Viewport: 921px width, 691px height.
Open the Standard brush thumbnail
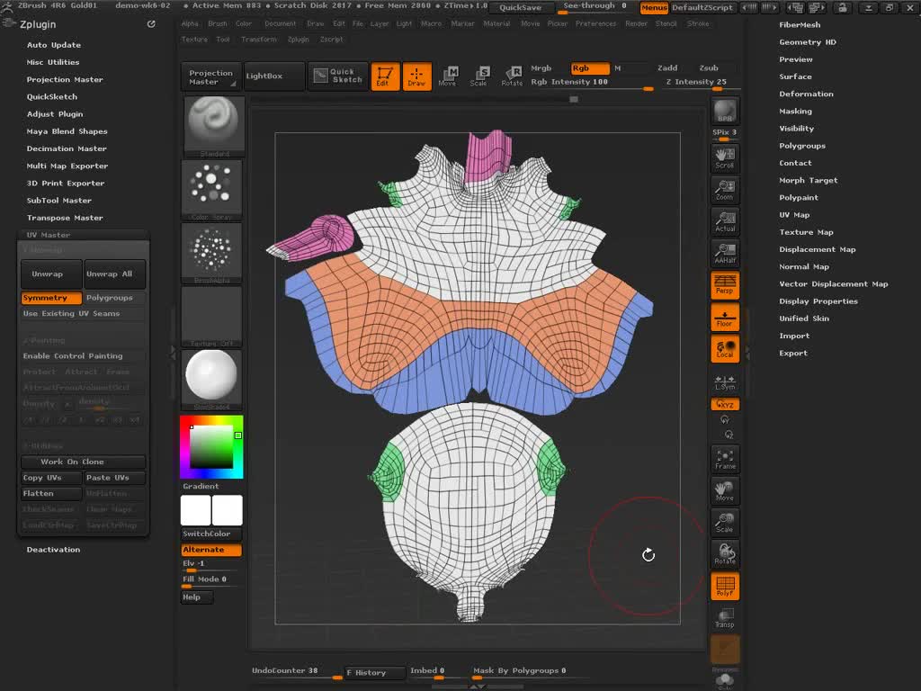(214, 126)
